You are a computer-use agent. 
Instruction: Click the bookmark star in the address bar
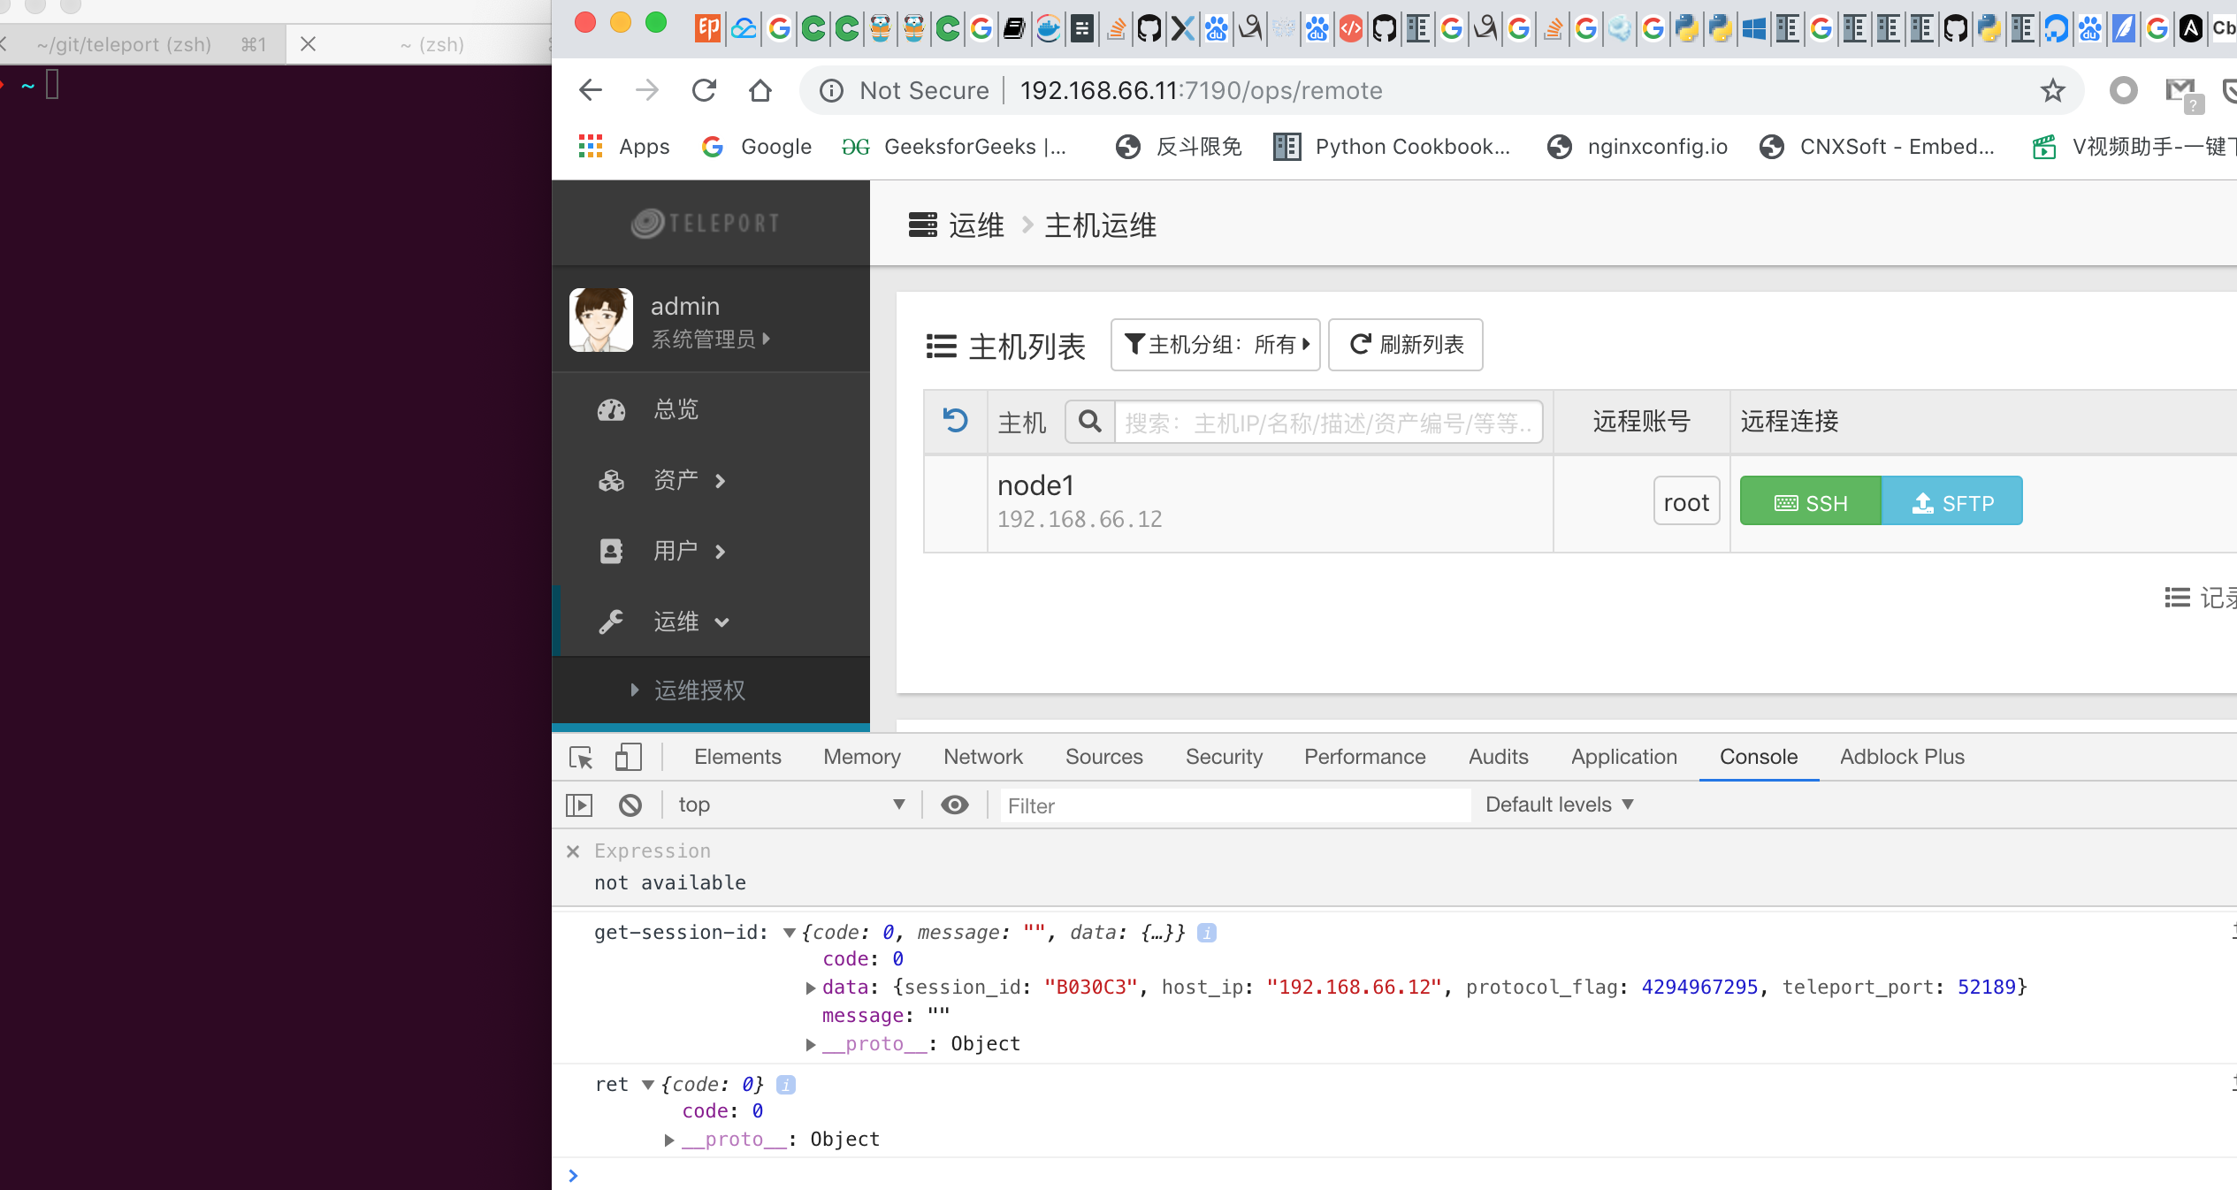click(x=2052, y=89)
